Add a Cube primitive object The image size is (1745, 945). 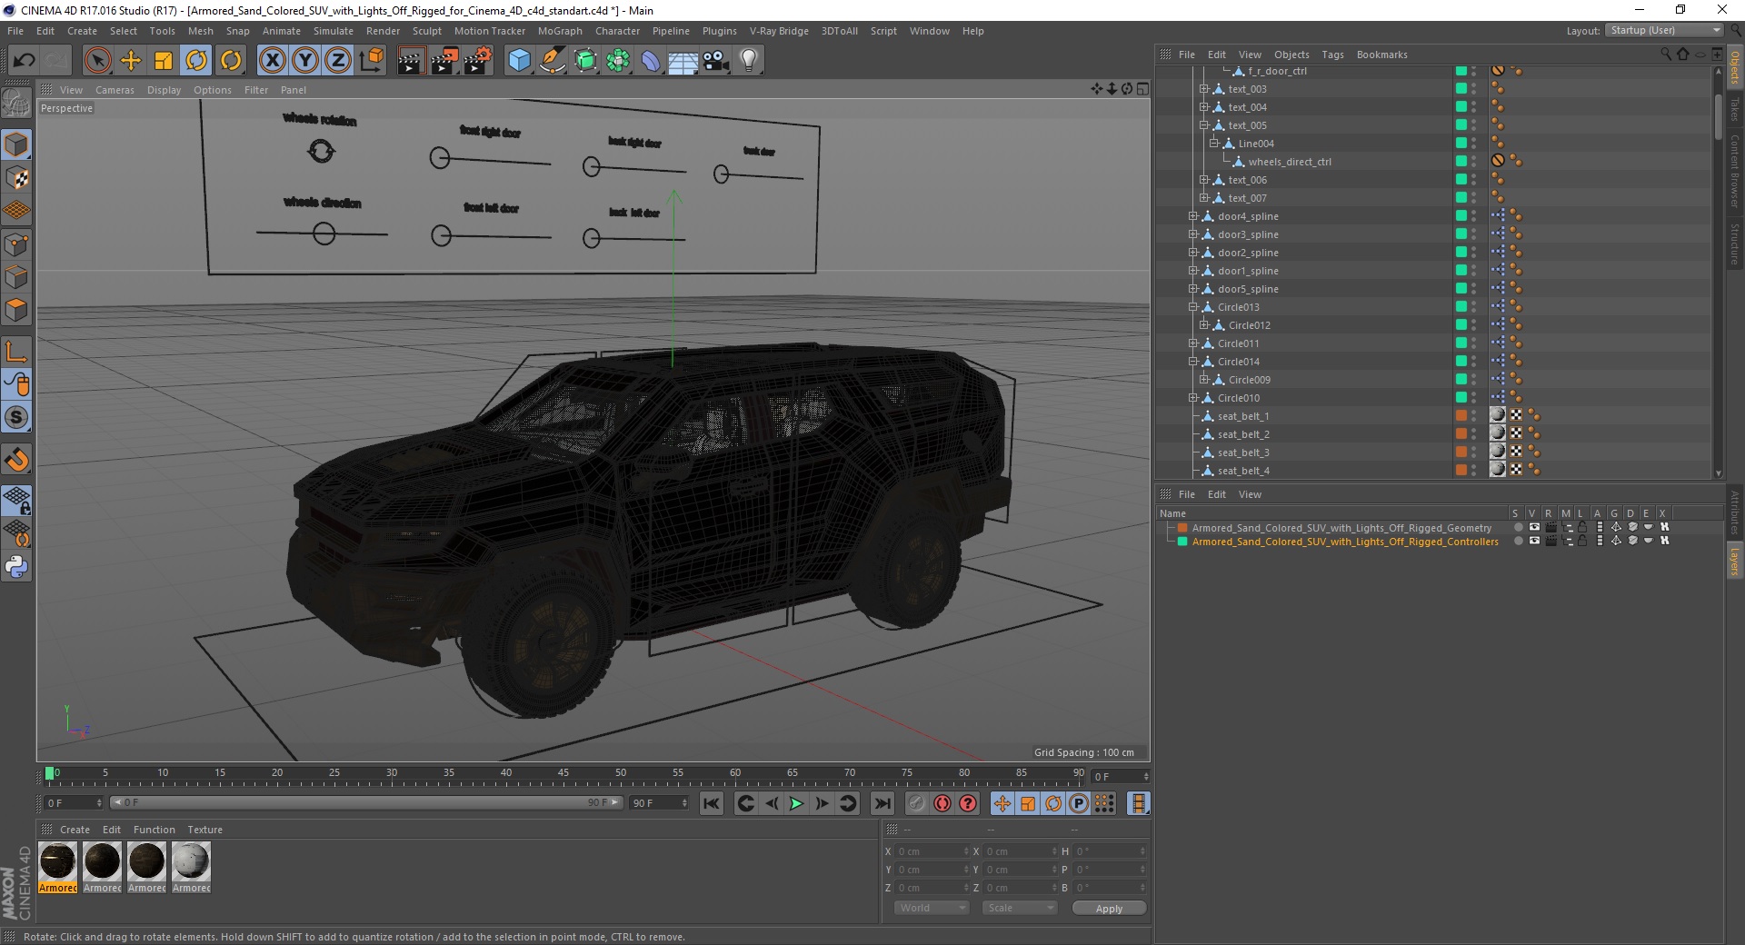pos(519,61)
